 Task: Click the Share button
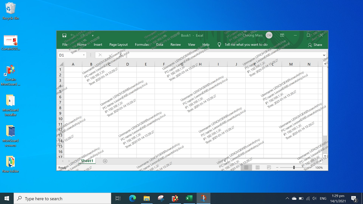[315, 45]
